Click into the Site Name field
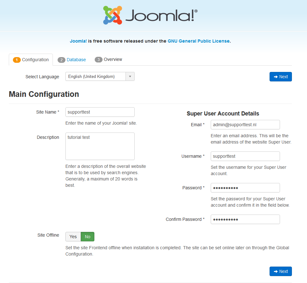This screenshot has width=307, height=283. pos(100,112)
